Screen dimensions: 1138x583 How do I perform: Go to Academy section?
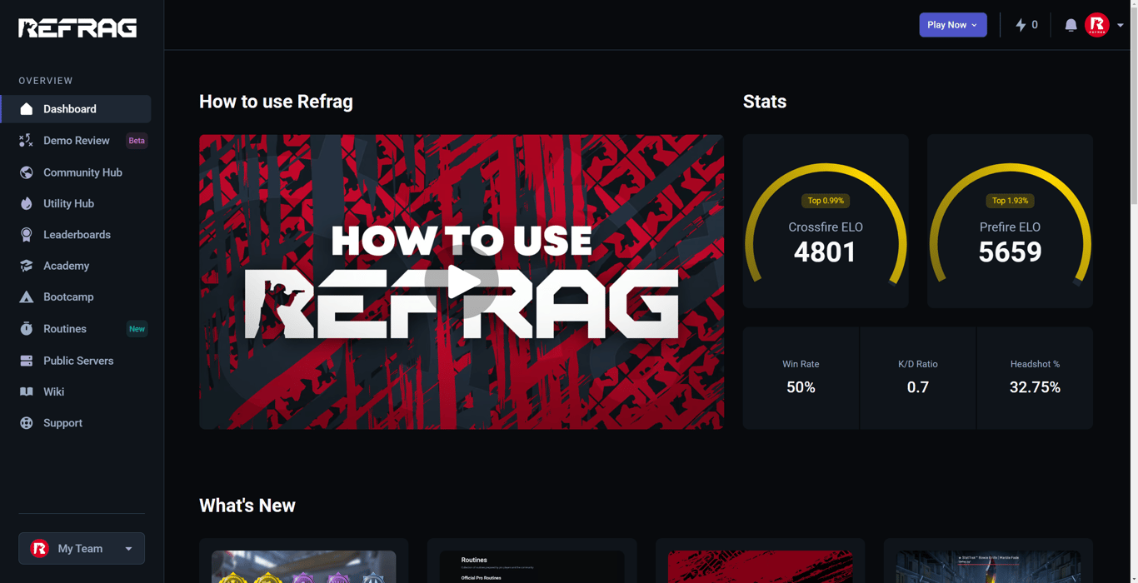[76, 266]
